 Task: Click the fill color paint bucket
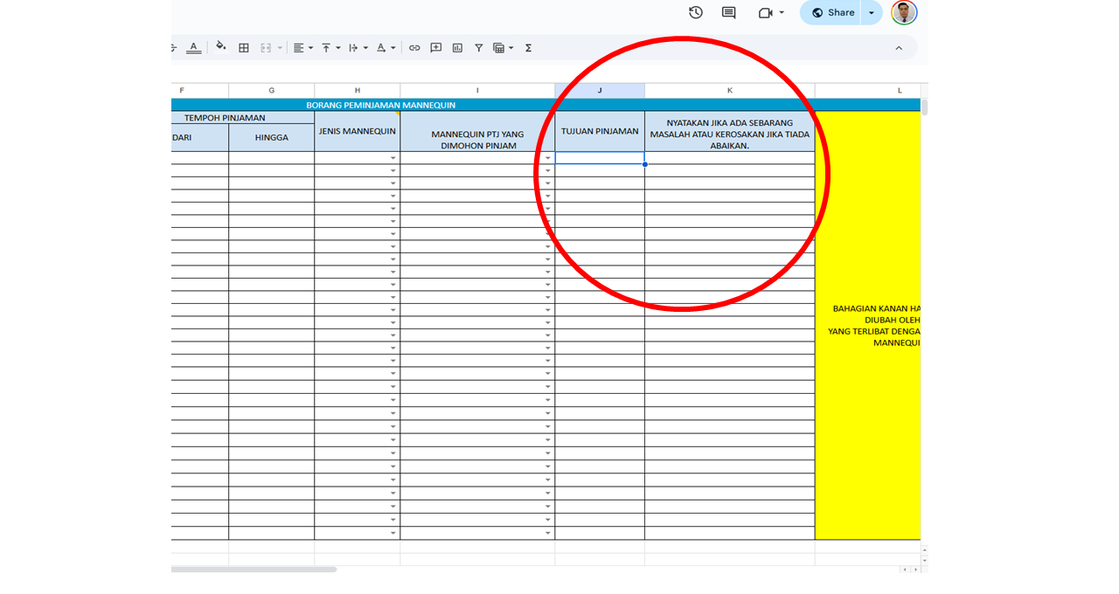220,47
